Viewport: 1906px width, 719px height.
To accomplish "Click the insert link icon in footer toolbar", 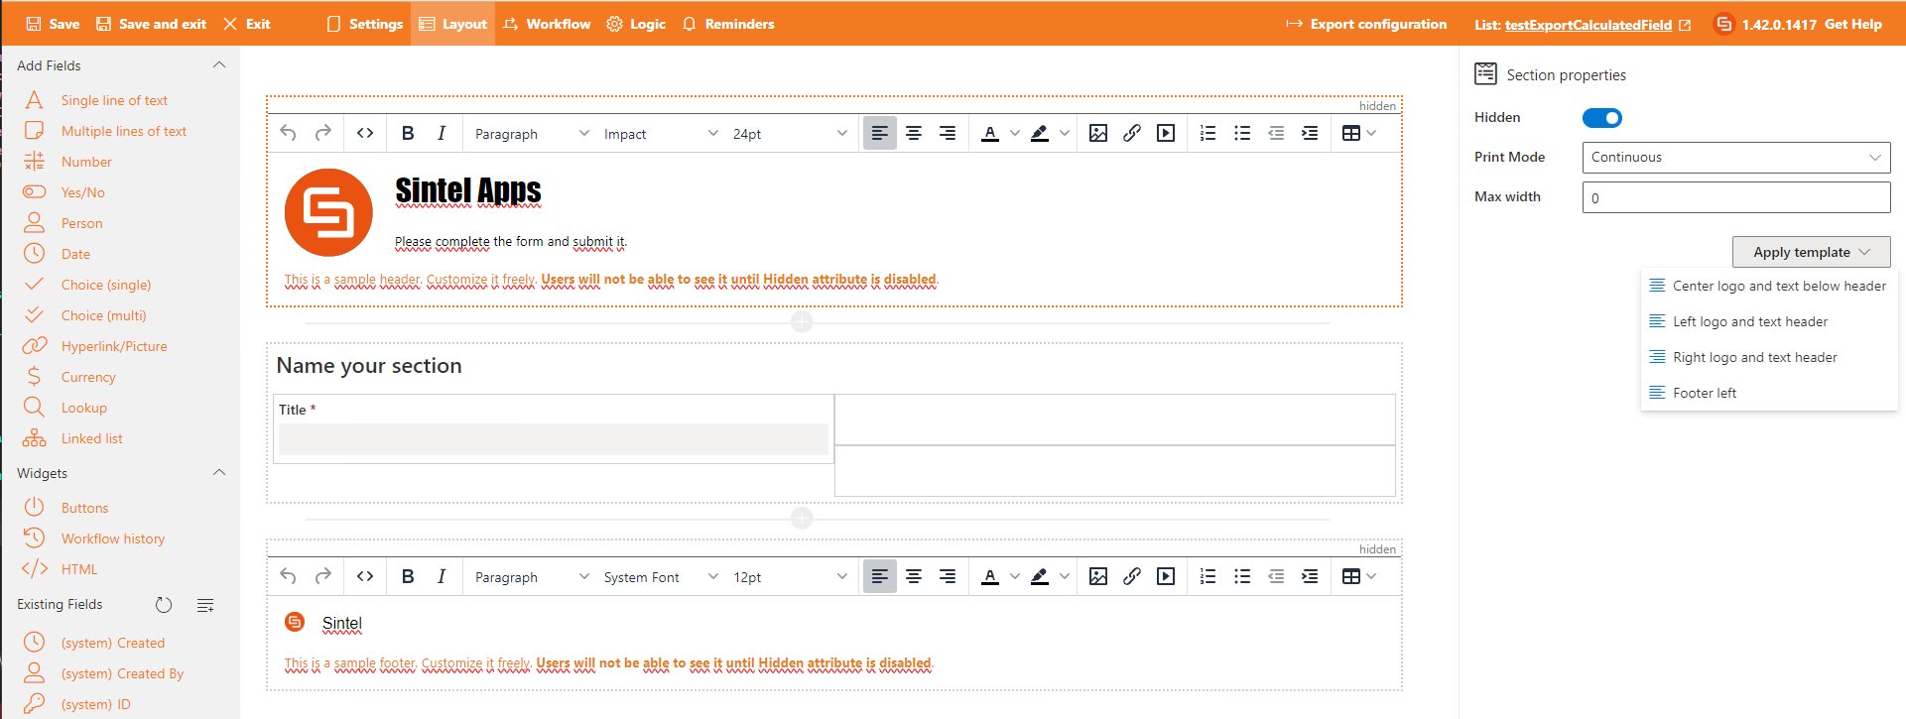I will click(x=1132, y=576).
